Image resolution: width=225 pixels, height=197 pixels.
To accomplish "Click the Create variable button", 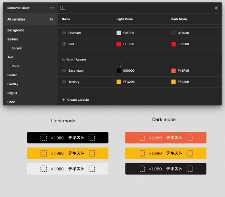I will (x=75, y=100).
